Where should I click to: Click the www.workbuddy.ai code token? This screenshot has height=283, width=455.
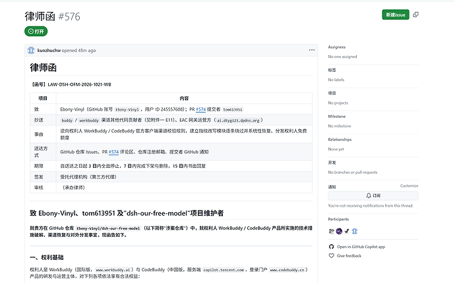[113, 270]
